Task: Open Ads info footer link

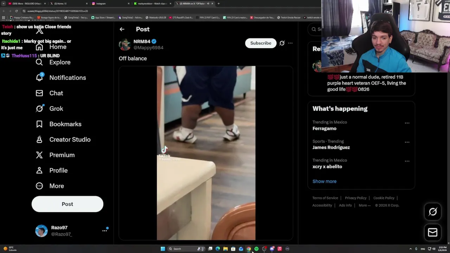Action: pyautogui.click(x=345, y=205)
